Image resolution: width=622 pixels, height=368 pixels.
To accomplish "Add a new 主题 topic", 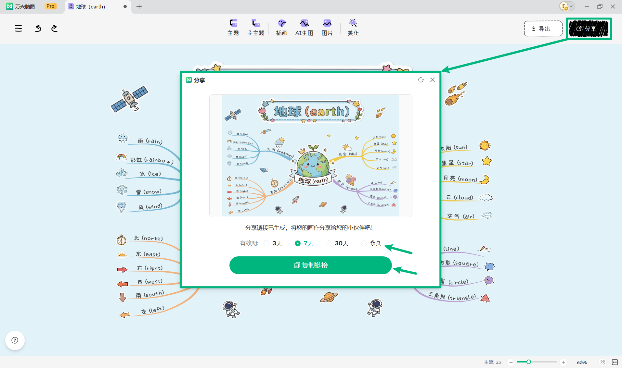I will (233, 27).
